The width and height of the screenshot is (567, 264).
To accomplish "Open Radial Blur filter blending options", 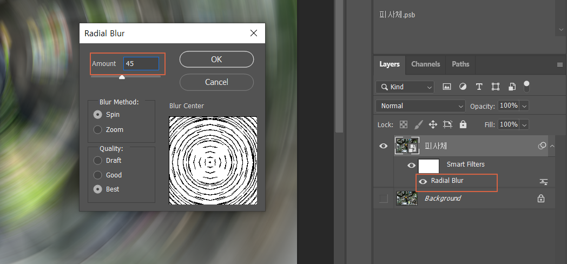I will [x=544, y=182].
